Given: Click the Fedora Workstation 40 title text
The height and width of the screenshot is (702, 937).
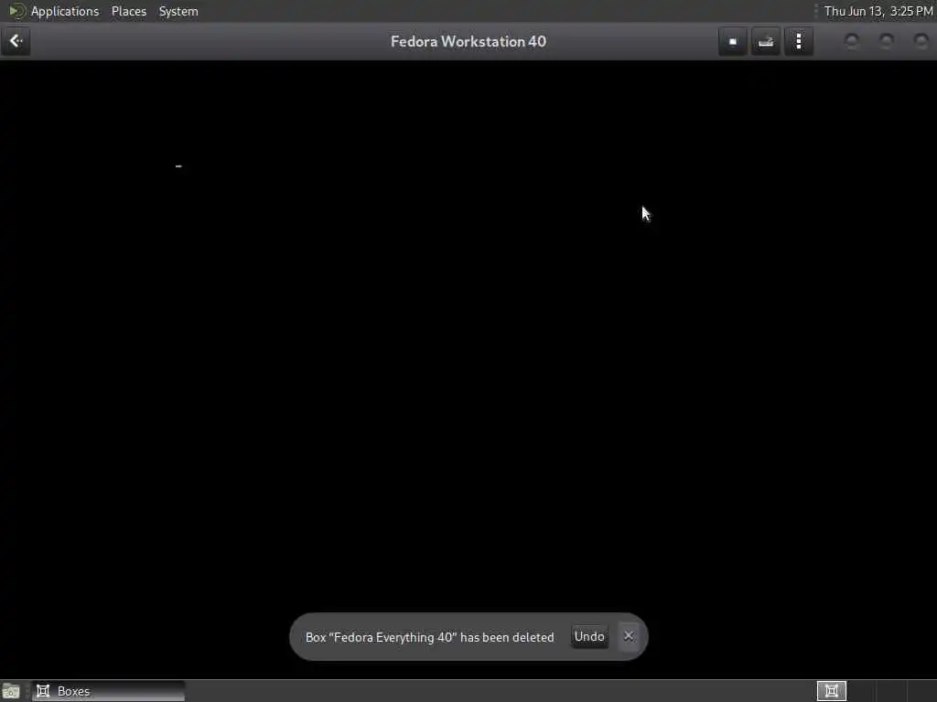Looking at the screenshot, I should point(468,41).
